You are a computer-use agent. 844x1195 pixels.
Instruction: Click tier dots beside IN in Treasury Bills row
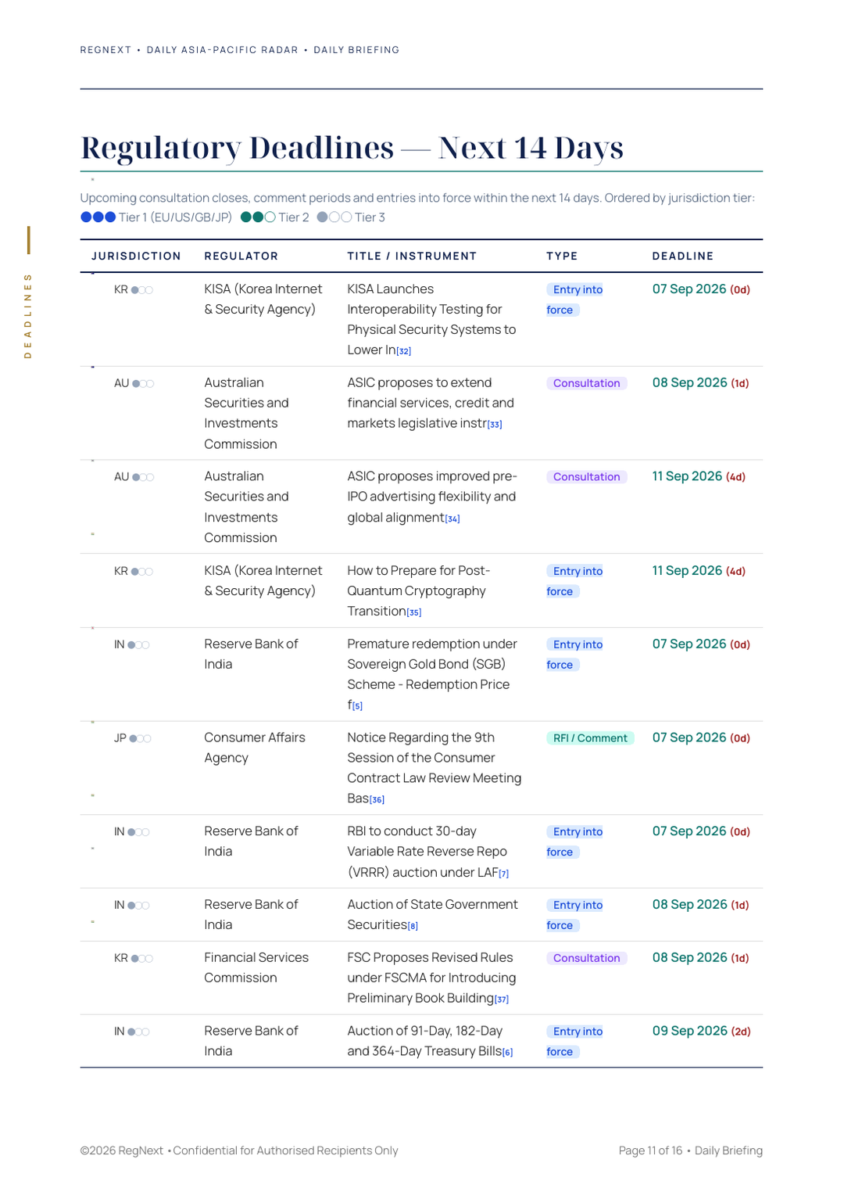click(138, 1032)
